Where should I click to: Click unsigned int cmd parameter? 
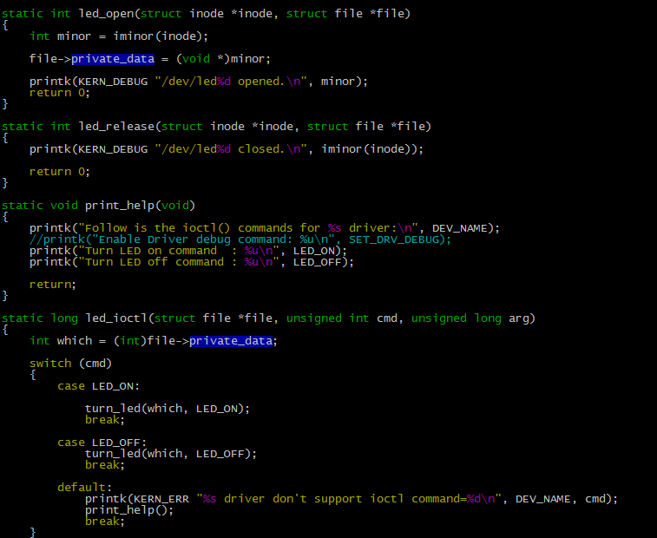[x=342, y=318]
